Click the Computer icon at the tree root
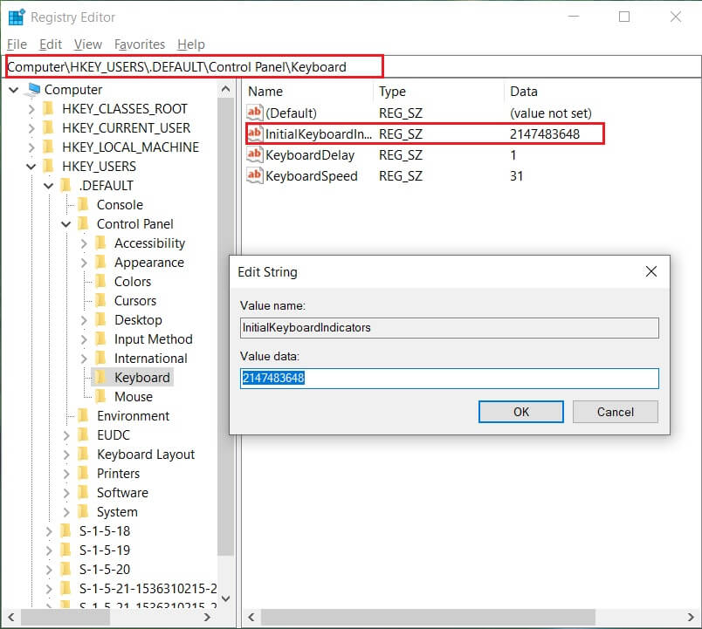Image resolution: width=702 pixels, height=629 pixels. (36, 89)
